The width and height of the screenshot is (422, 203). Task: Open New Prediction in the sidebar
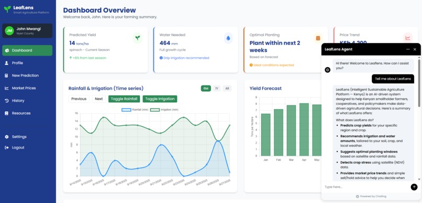[27, 76]
